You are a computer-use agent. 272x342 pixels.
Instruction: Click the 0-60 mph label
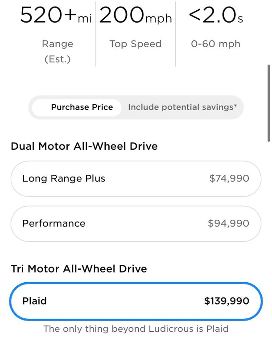[216, 44]
